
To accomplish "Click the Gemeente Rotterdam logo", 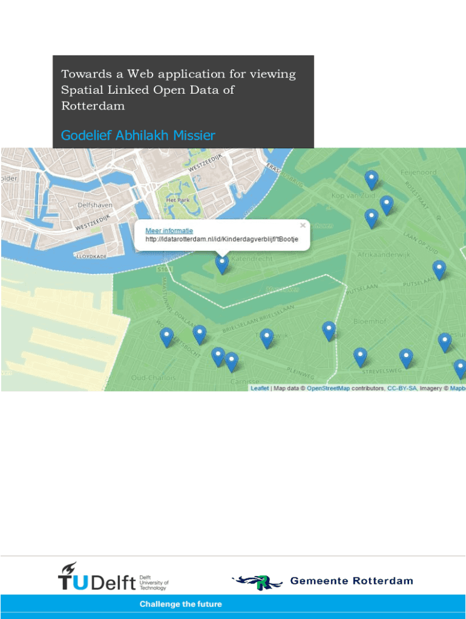I will coord(323,582).
